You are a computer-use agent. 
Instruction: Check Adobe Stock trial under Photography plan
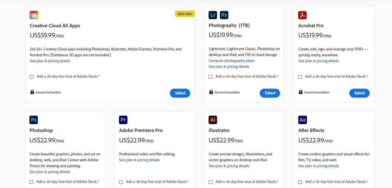[211, 77]
